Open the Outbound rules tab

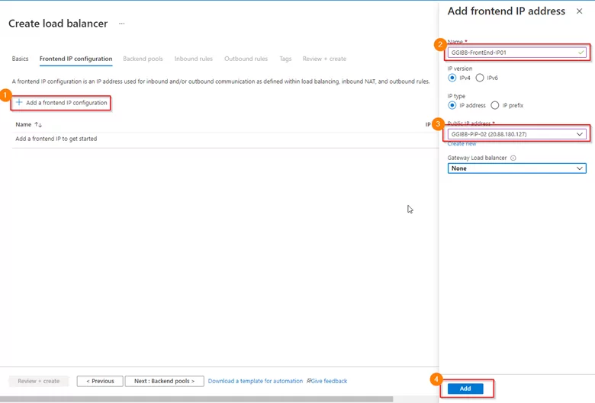coord(246,59)
